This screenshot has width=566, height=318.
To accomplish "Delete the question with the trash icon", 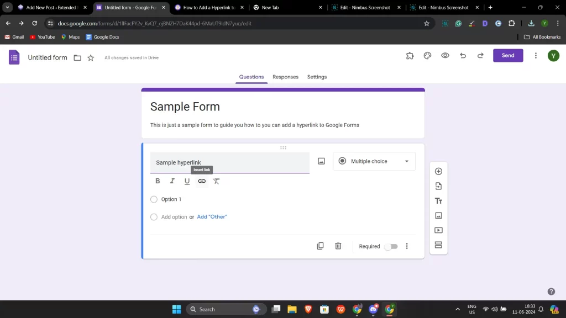I will [x=338, y=246].
